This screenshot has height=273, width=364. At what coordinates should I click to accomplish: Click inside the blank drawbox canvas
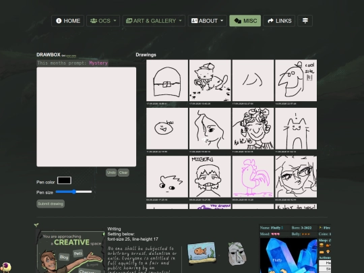[x=86, y=117]
